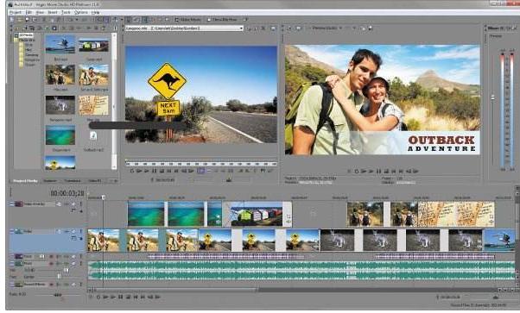Click Go to End in timeline transport

click(143, 297)
